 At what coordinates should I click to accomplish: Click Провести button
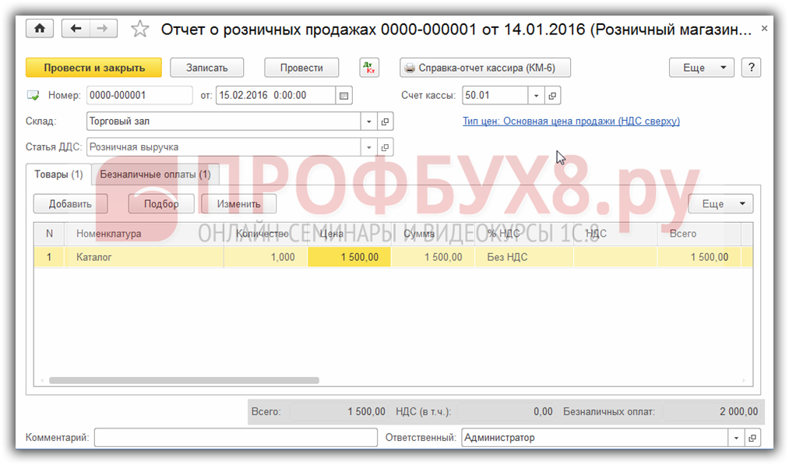pos(301,68)
